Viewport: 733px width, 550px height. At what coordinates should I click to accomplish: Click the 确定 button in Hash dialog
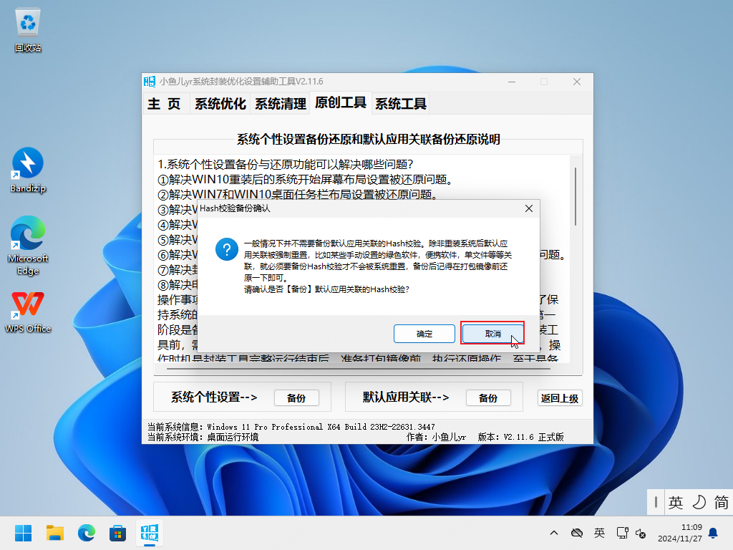click(424, 334)
